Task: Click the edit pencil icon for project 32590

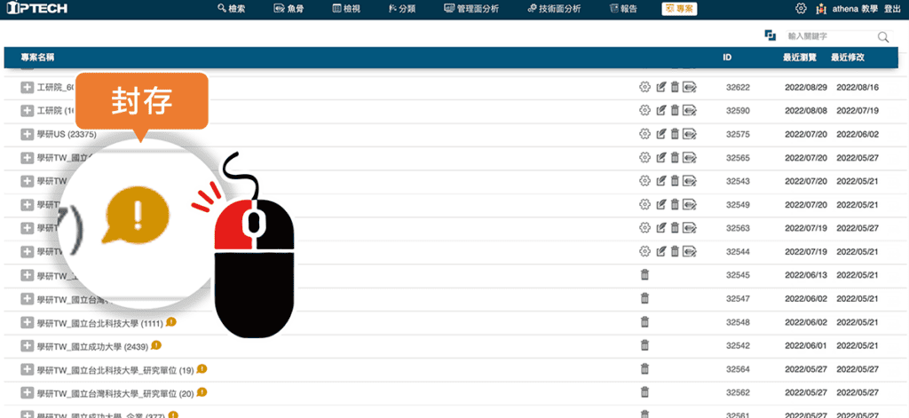Action: 660,110
